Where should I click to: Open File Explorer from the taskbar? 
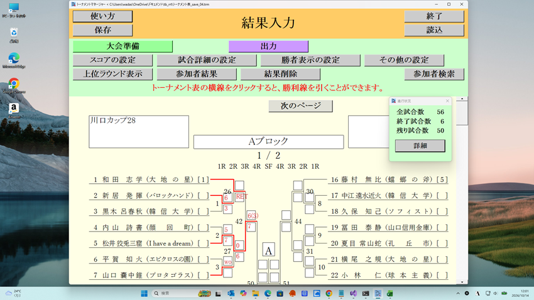[x=256, y=293]
